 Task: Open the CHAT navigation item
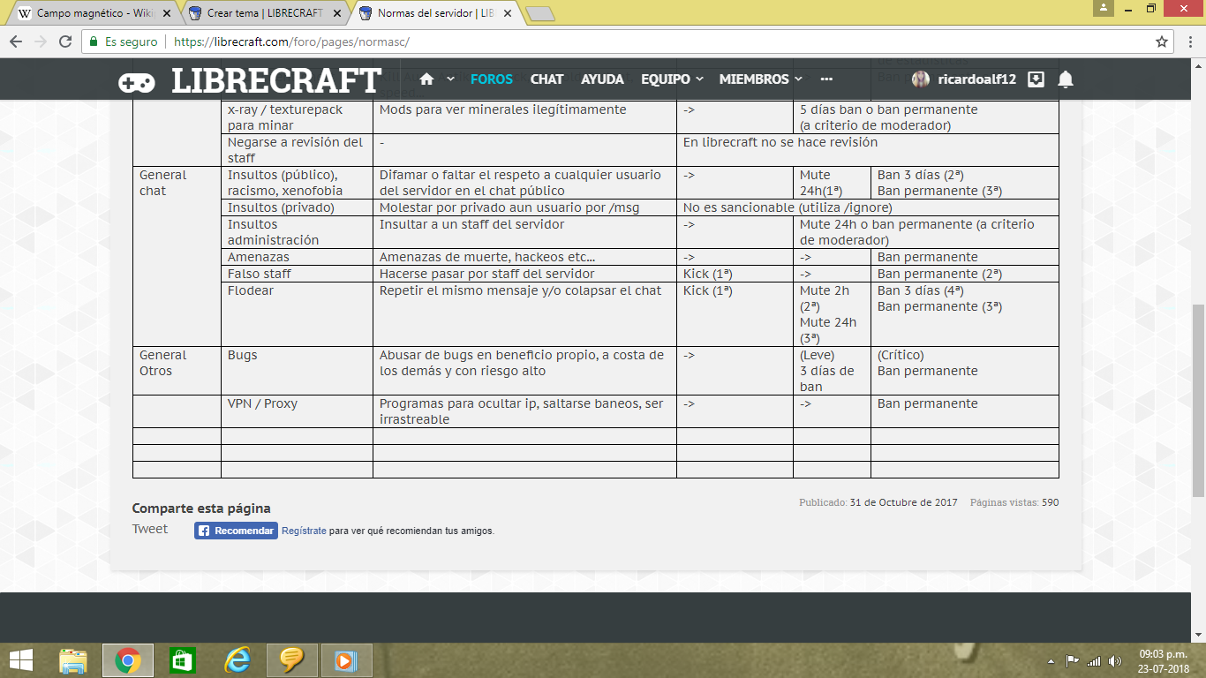pos(546,79)
